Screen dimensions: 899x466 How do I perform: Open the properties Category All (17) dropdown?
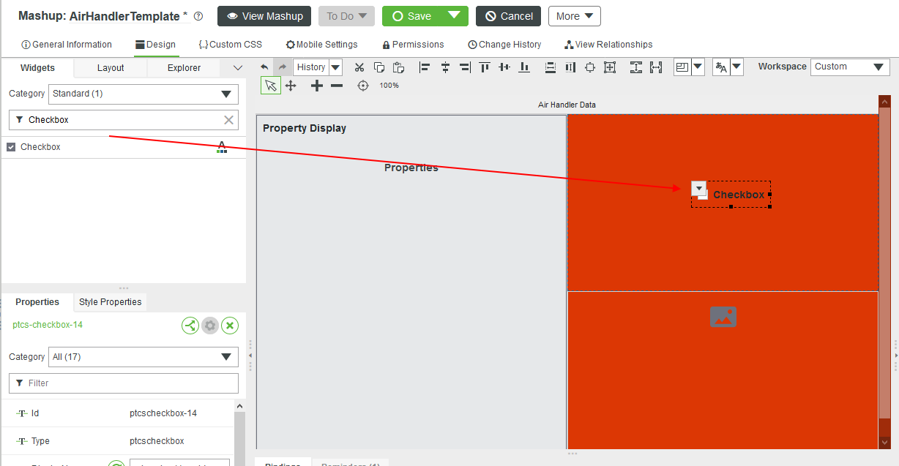143,357
